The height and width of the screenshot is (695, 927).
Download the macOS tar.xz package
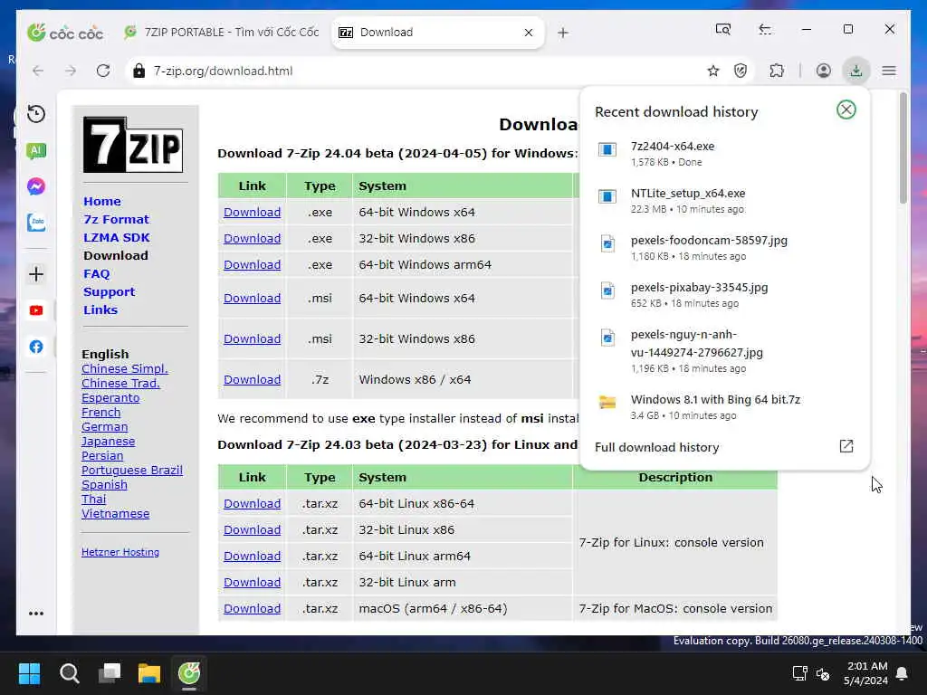point(252,608)
